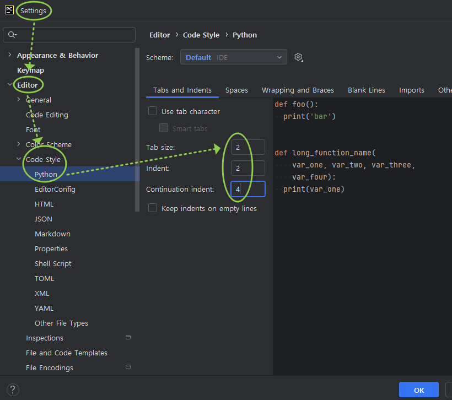Click the settings tree vertical scrollbar
The height and width of the screenshot is (400, 452).
point(137,129)
